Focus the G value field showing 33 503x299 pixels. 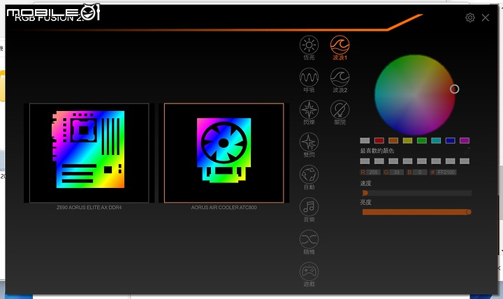coord(397,173)
